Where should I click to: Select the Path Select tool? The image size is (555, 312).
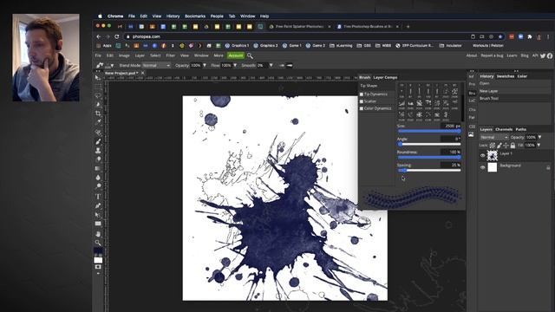click(x=98, y=215)
